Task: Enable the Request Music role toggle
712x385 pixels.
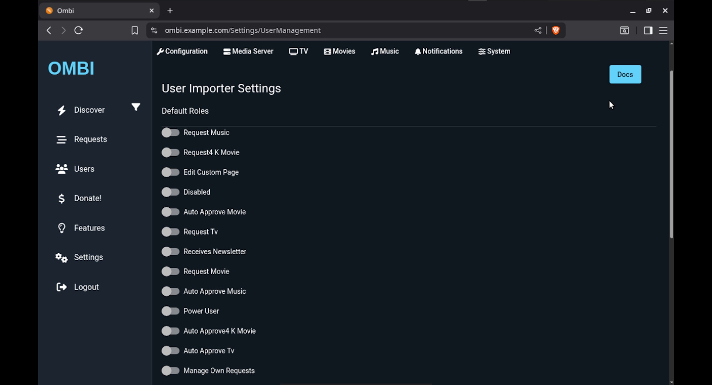Action: (170, 133)
